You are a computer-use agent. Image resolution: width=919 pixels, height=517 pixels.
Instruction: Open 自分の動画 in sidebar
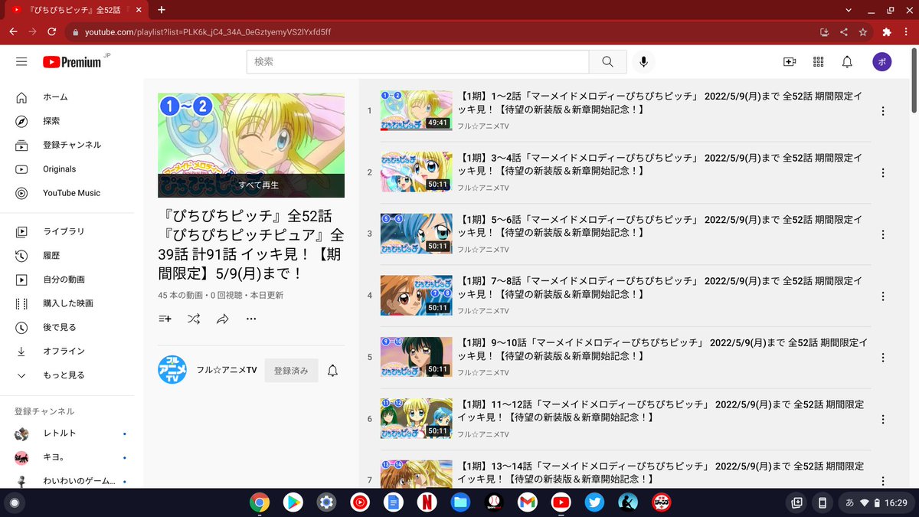tap(69, 280)
